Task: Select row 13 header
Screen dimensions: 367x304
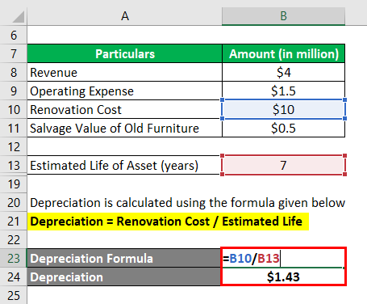Action: [14, 165]
